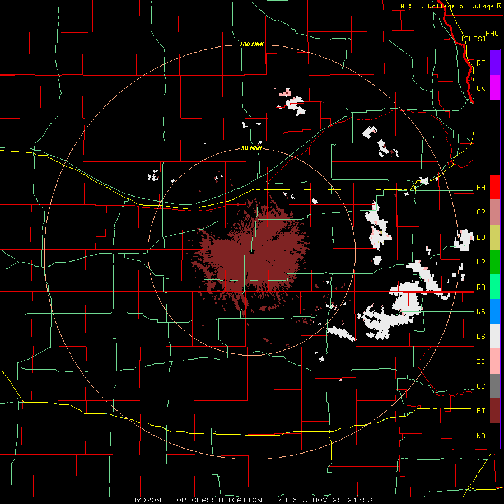Click the DS white legend swatch
Image resolution: width=504 pixels, height=504 pixels.
[x=494, y=336]
